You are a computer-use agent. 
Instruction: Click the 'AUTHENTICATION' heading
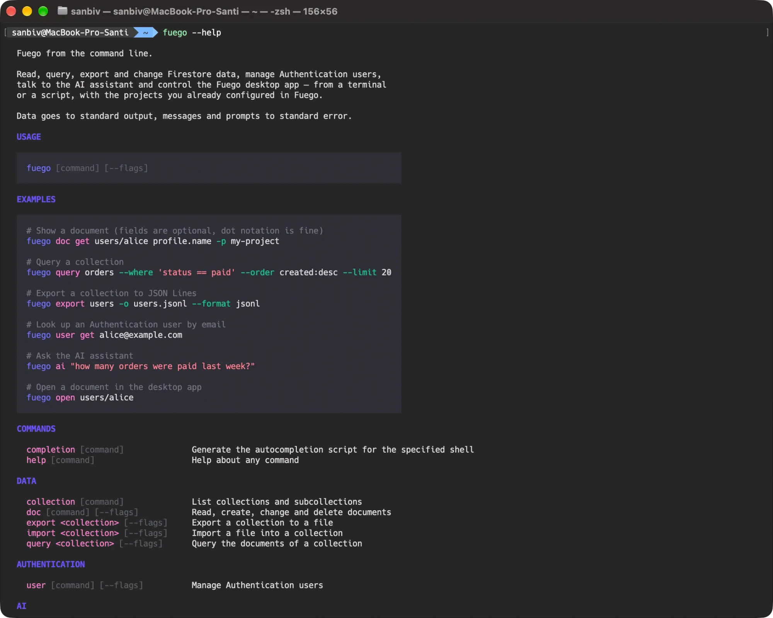(x=51, y=565)
